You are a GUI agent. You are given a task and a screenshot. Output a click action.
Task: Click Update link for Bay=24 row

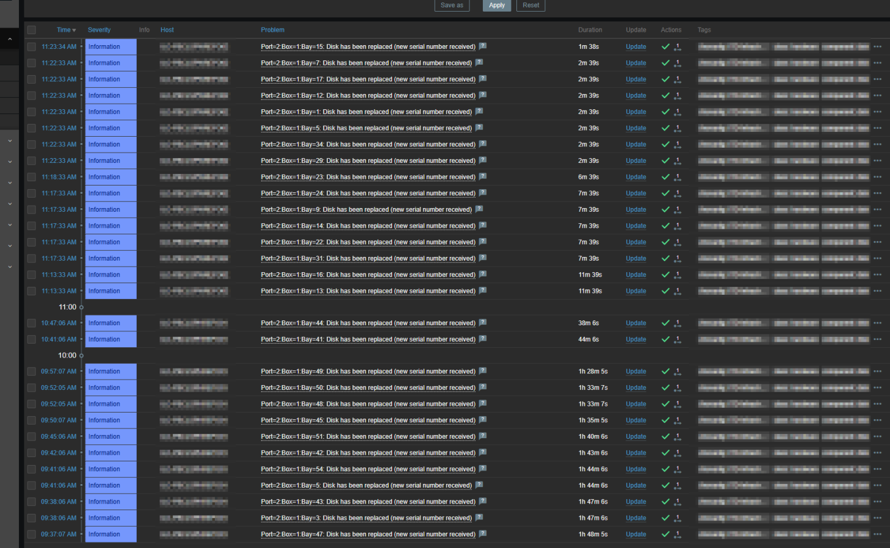tap(635, 193)
